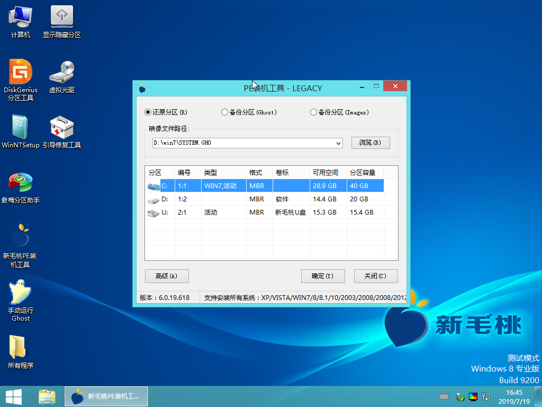Screen dimensions: 542x407
Task: Click the D: drive icon in partition list
Action: point(153,200)
